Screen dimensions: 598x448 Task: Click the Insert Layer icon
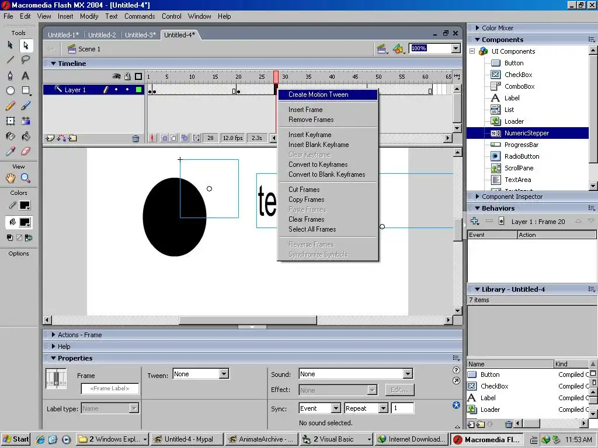pos(50,138)
